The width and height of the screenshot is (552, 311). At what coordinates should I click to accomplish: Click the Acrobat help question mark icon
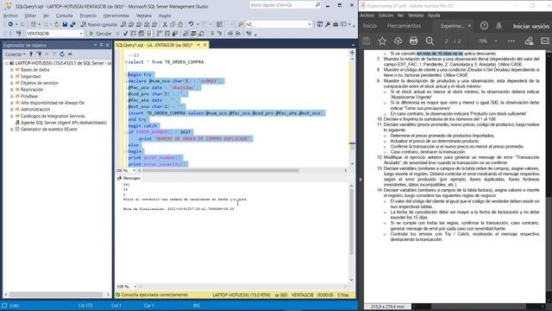pos(484,26)
